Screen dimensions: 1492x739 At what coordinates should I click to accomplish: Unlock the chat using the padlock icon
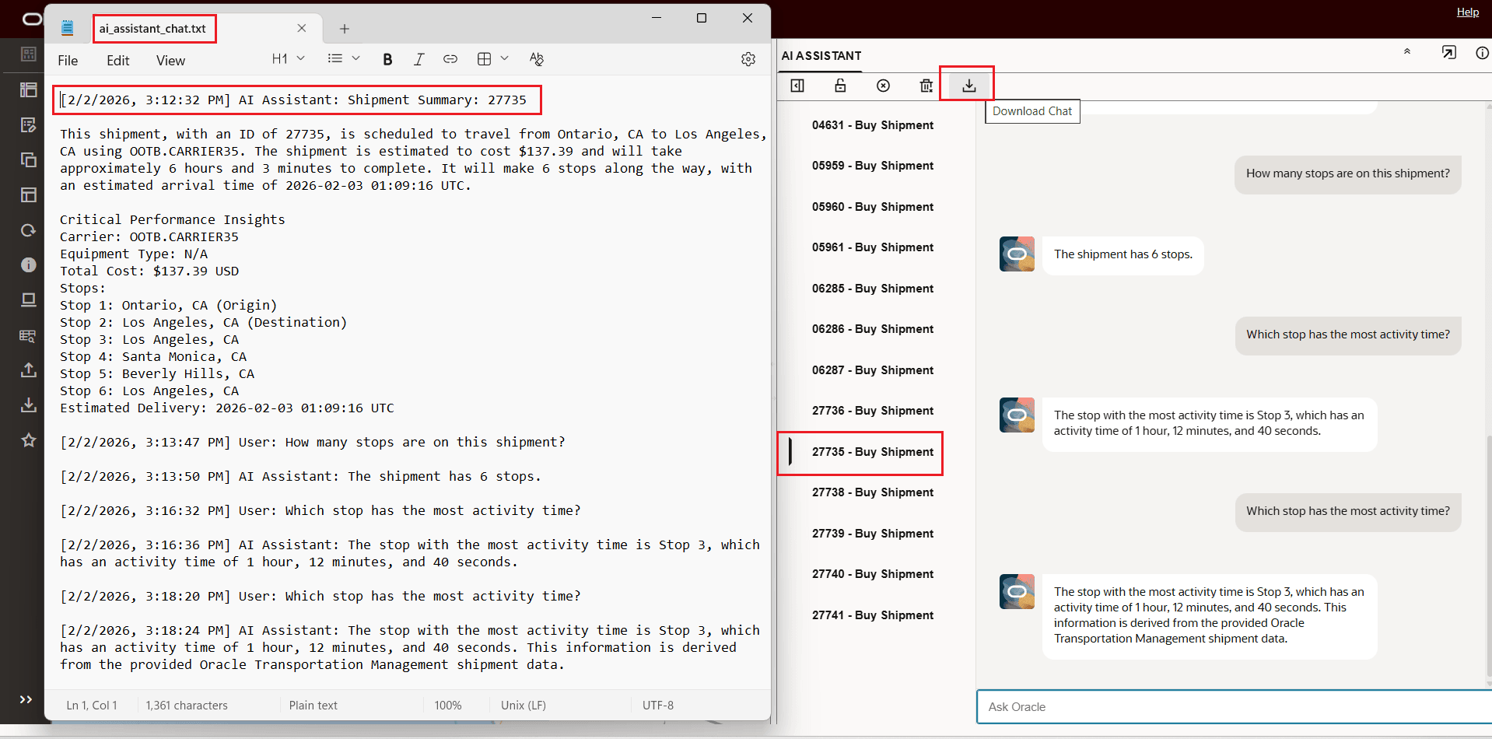coord(840,86)
